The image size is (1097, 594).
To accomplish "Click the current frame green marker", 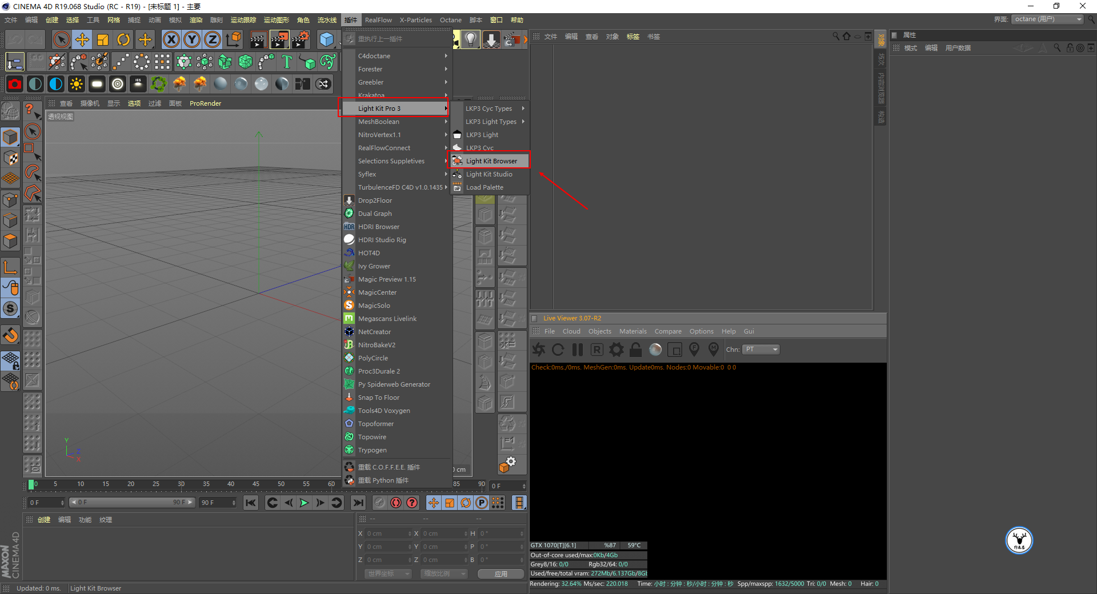I will [31, 485].
